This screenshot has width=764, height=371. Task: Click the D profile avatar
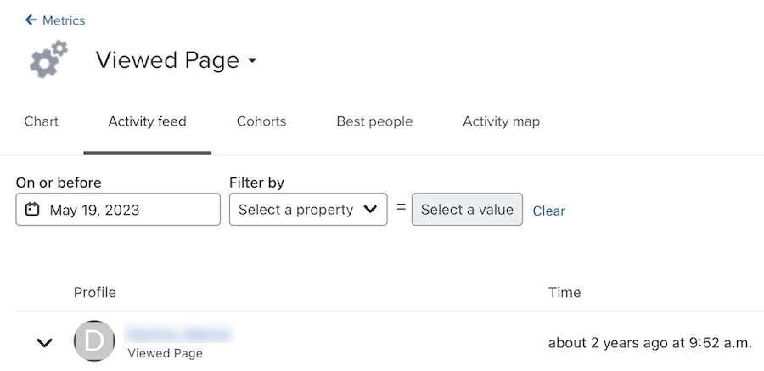tap(93, 341)
